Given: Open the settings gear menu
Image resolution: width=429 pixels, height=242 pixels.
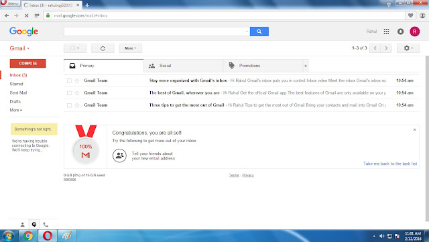Looking at the screenshot, I should point(408,48).
